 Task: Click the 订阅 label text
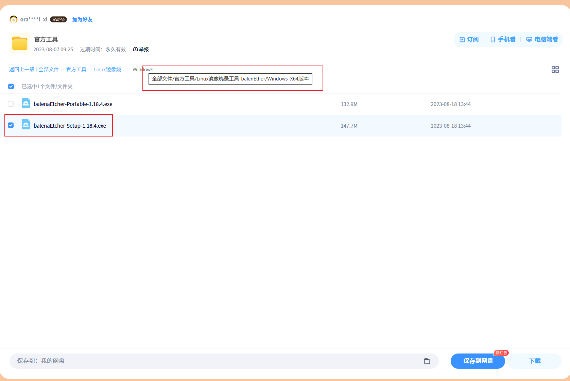(x=473, y=40)
